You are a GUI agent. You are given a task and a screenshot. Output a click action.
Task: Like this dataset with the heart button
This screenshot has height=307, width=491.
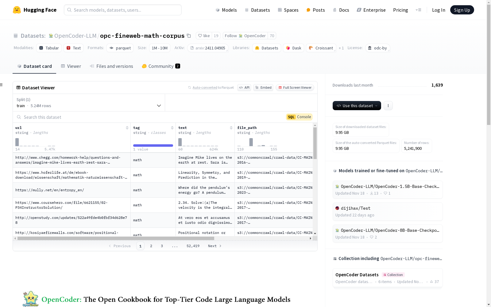204,36
